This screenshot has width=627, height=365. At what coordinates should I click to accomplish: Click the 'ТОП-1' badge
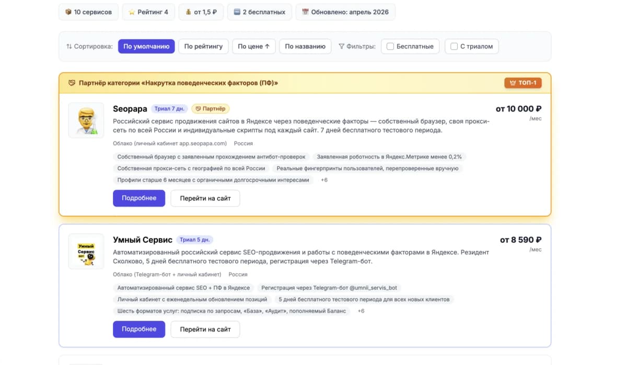[x=523, y=83]
